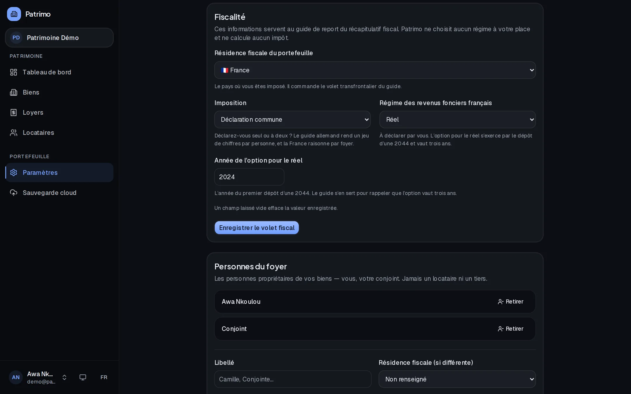Click the Biens building icon
The image size is (631, 394).
(14, 92)
